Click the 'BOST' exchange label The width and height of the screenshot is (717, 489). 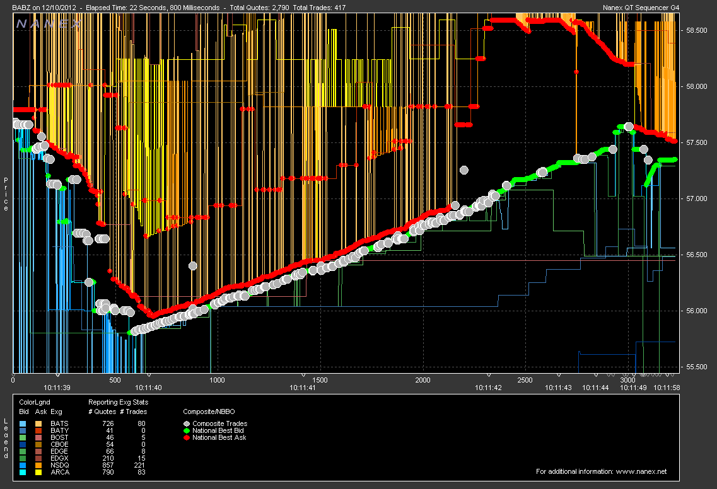click(x=59, y=437)
